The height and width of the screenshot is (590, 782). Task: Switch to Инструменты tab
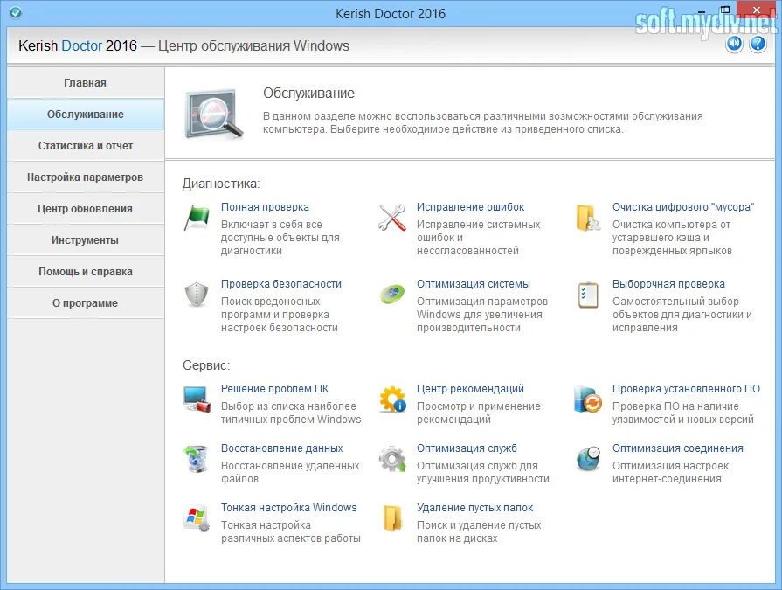86,239
